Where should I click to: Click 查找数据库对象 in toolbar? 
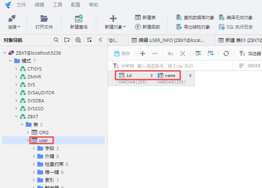tap(195, 17)
